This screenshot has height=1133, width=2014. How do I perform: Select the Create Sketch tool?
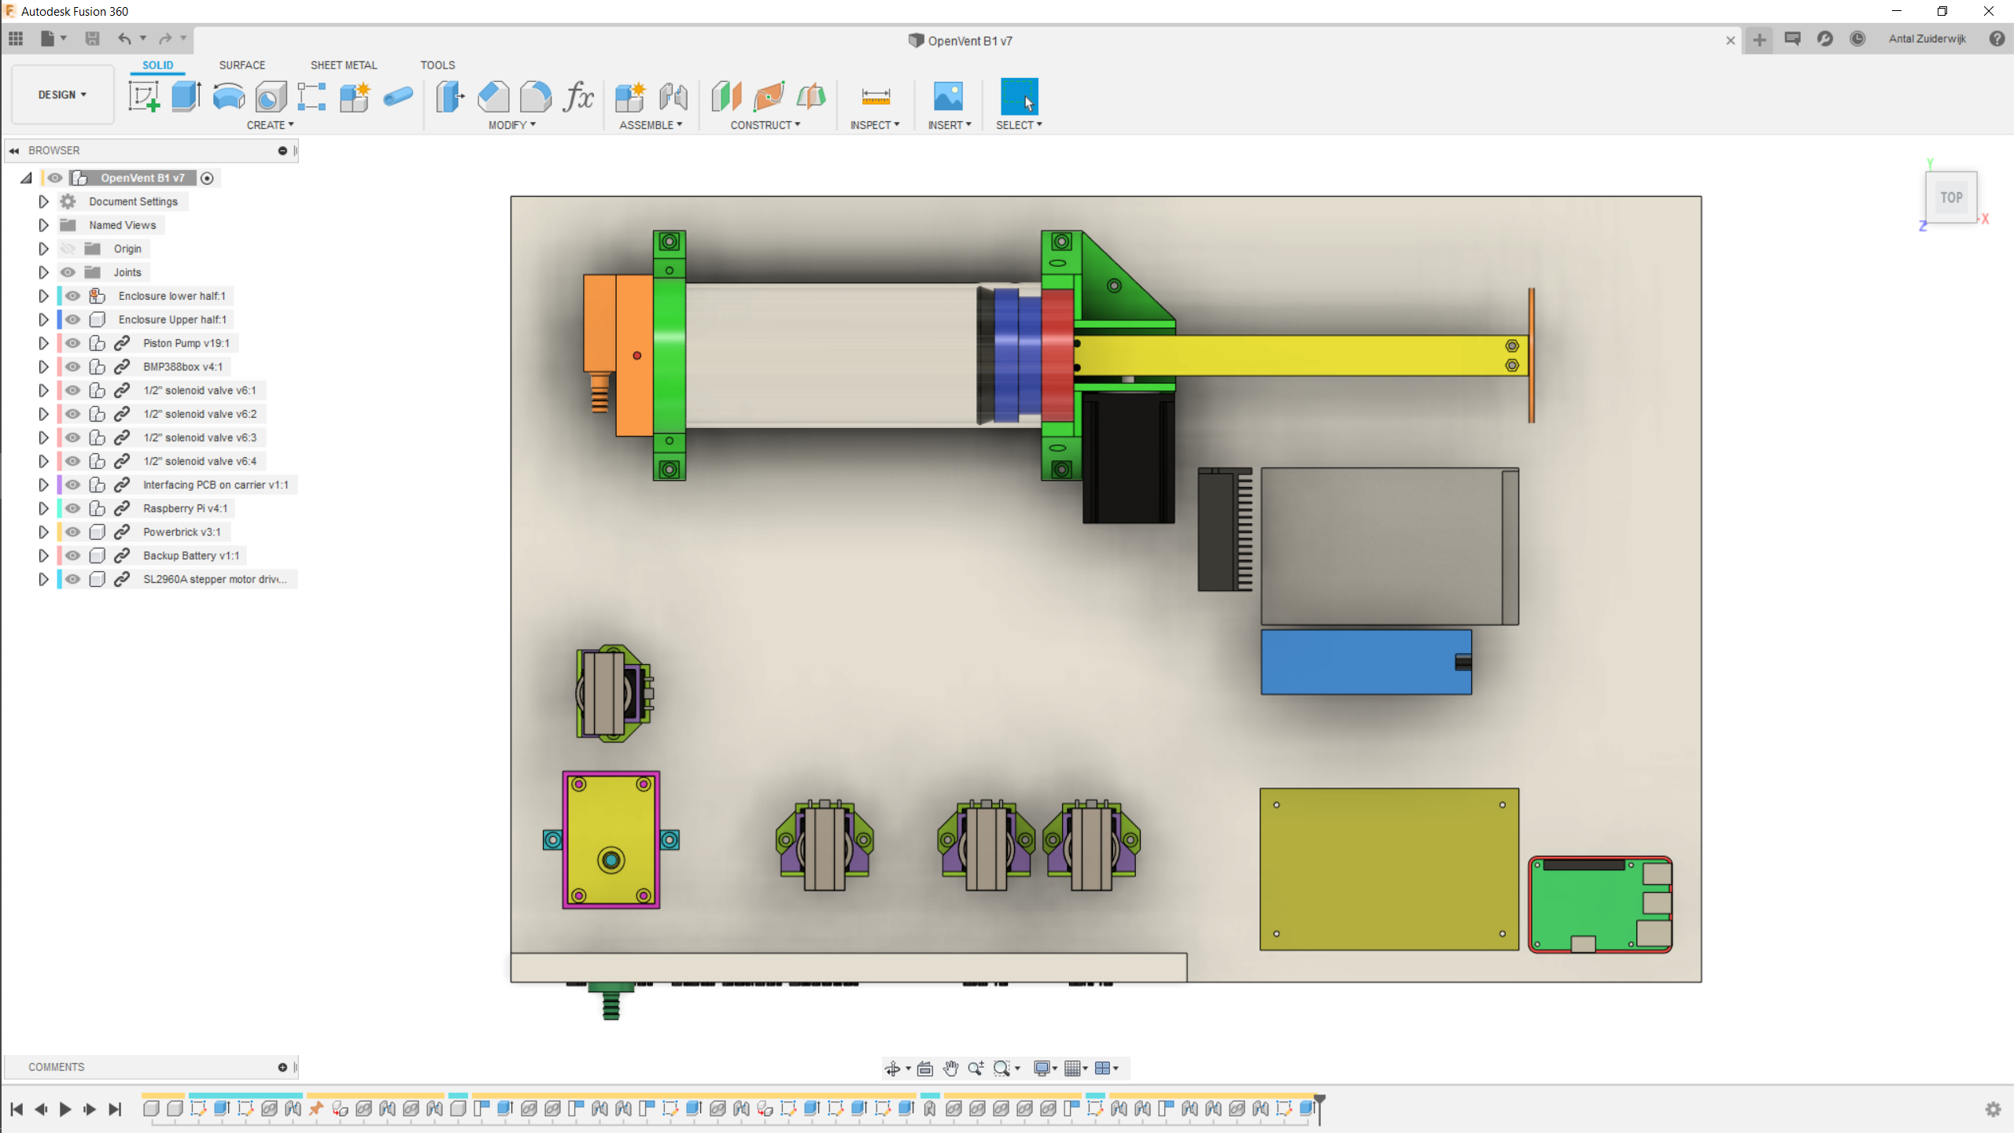(144, 97)
